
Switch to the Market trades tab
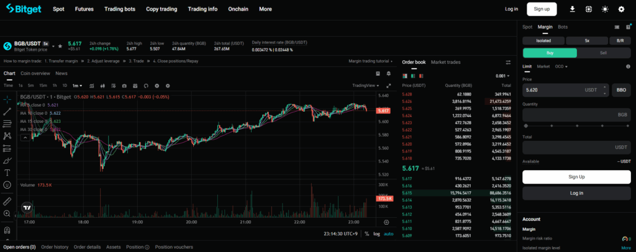point(445,62)
